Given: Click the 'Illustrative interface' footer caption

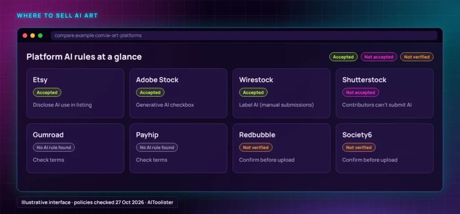Looking at the screenshot, I should pyautogui.click(x=97, y=202).
